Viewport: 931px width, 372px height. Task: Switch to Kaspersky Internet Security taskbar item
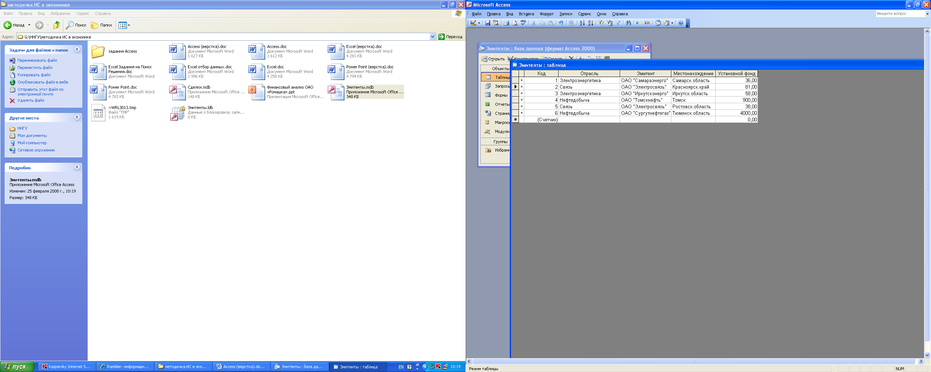tap(67, 367)
